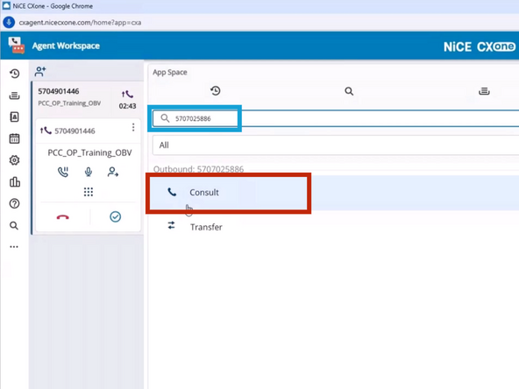The width and height of the screenshot is (519, 389).
Task: Open the schedule calendar icon
Action: coord(14,138)
